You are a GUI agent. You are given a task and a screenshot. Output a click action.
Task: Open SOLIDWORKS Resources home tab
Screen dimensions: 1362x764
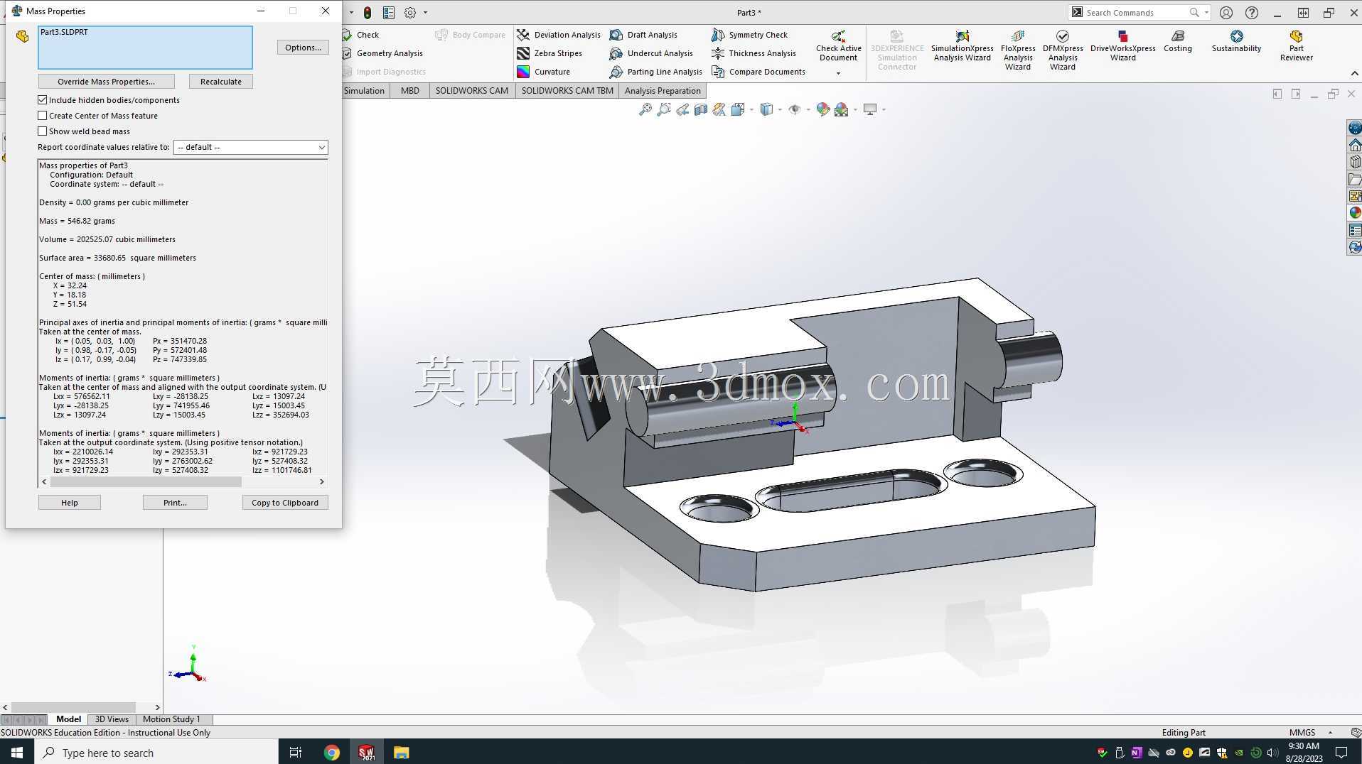click(x=1355, y=145)
